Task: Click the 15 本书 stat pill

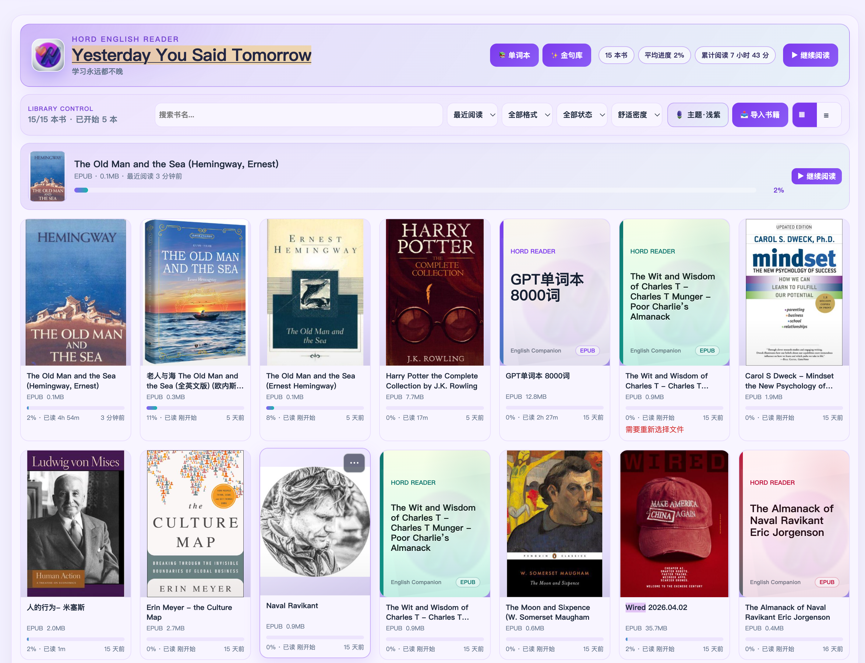Action: [616, 55]
